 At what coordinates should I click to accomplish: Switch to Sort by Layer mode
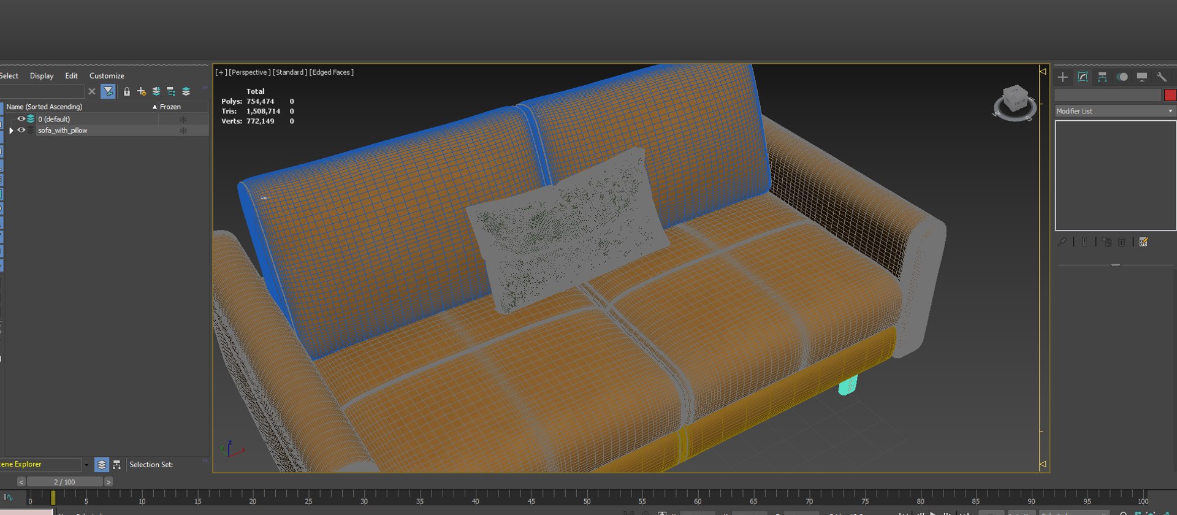click(102, 465)
